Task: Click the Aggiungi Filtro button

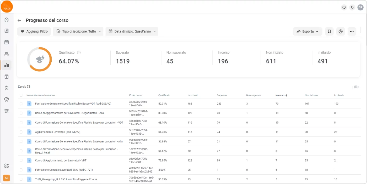Action: click(x=34, y=31)
